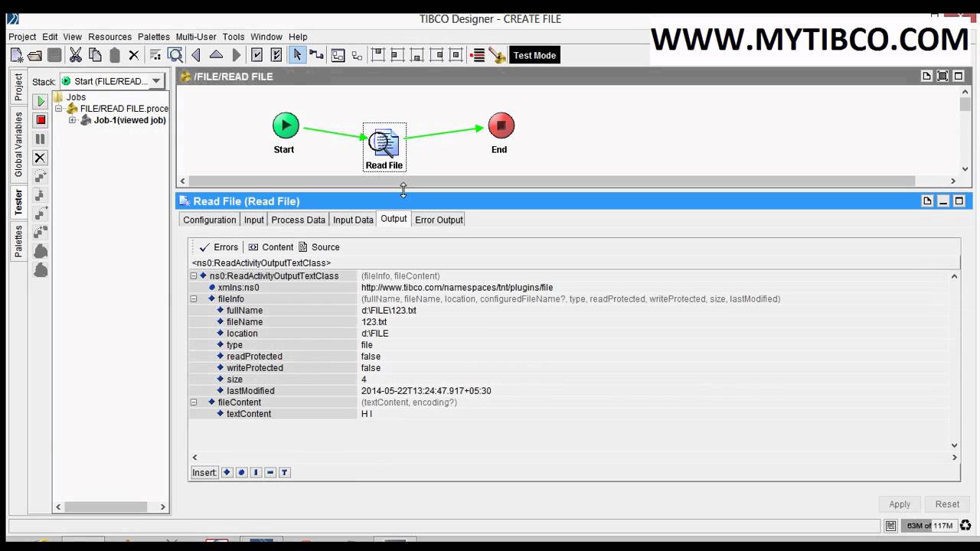Screen dimensions: 980x551
Task: Click the status bar icon left of memory
Action: (890, 526)
